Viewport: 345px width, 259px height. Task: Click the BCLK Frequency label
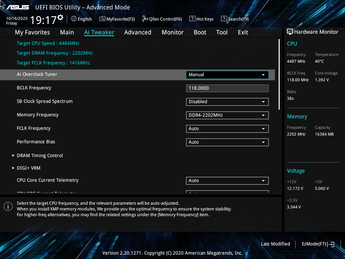(34, 88)
